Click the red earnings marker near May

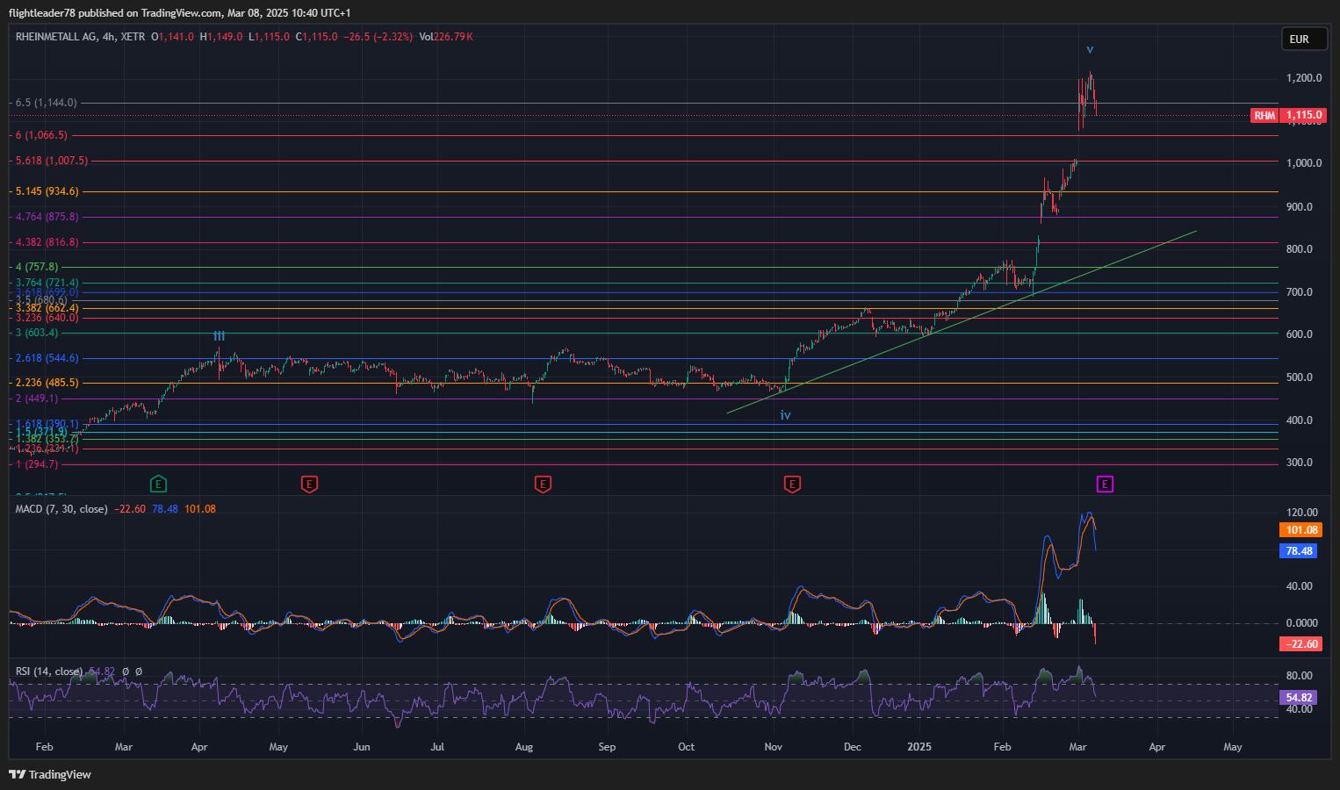(x=308, y=484)
